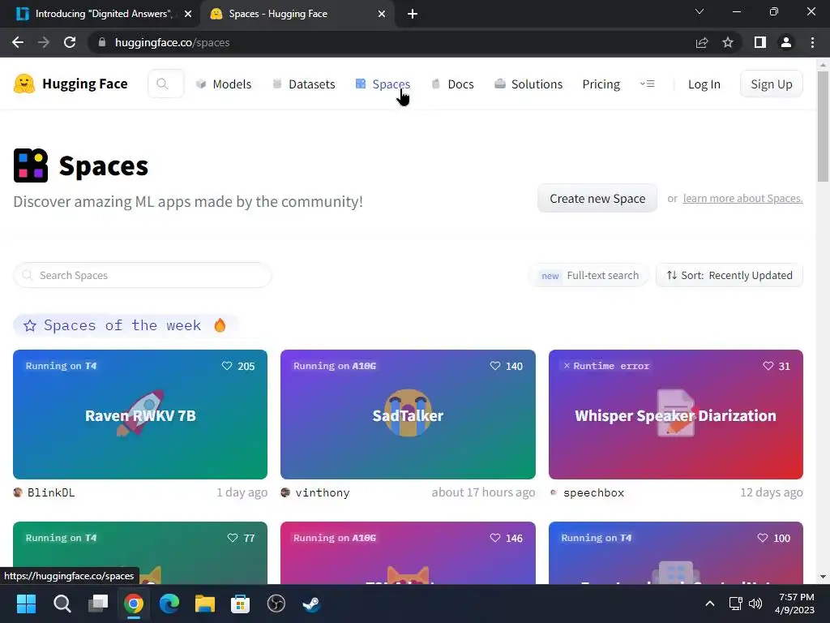Open the Docs navigation item
The width and height of the screenshot is (830, 623).
point(452,84)
